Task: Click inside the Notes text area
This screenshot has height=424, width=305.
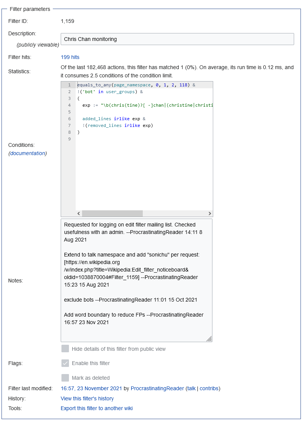Action: coord(136,281)
